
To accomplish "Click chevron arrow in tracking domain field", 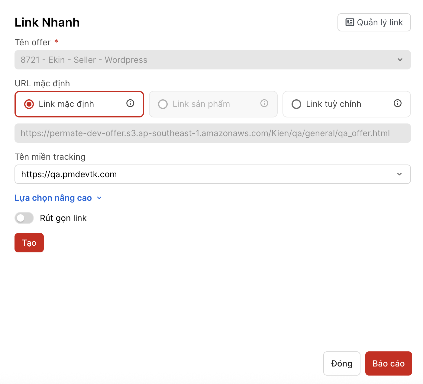I will click(x=399, y=174).
